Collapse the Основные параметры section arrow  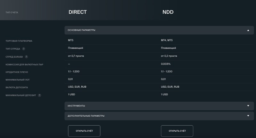pyautogui.click(x=248, y=30)
